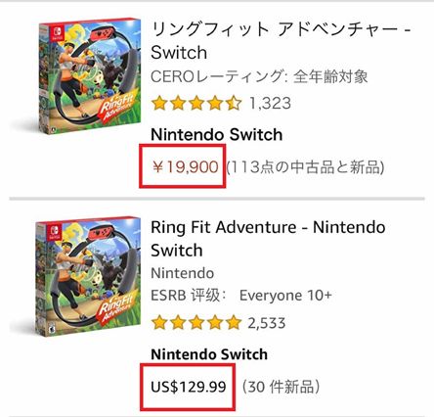Open the 113点の中古品と新品 offers link
This screenshot has width=434, height=417.
(x=305, y=167)
